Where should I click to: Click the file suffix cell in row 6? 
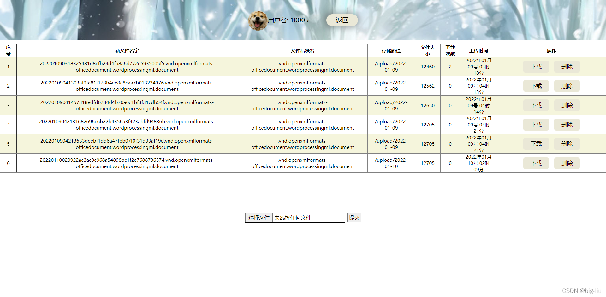(x=302, y=163)
